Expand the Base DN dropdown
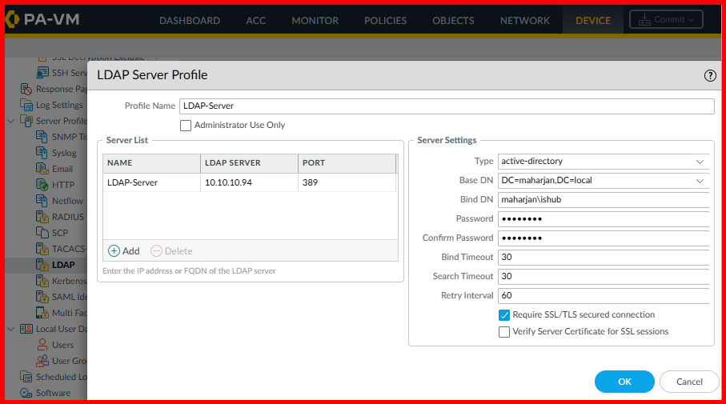The width and height of the screenshot is (726, 404). coord(699,180)
